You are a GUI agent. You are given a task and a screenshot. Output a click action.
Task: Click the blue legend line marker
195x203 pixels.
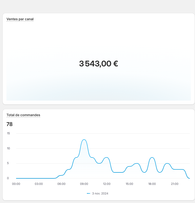[88, 193]
